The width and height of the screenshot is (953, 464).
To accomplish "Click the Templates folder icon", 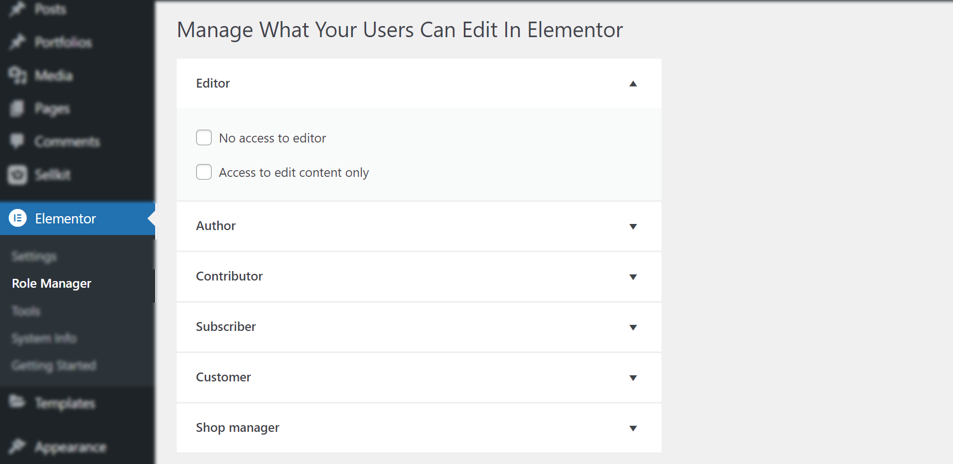I will 18,403.
